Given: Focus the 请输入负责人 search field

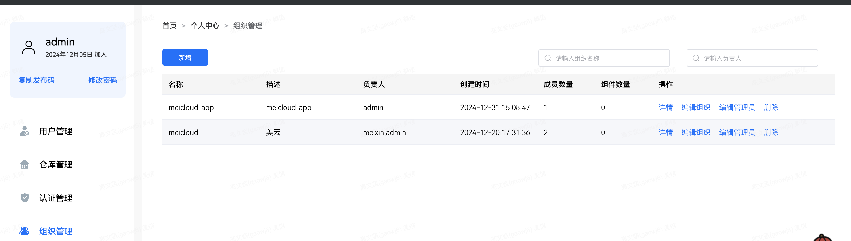Looking at the screenshot, I should click(752, 58).
